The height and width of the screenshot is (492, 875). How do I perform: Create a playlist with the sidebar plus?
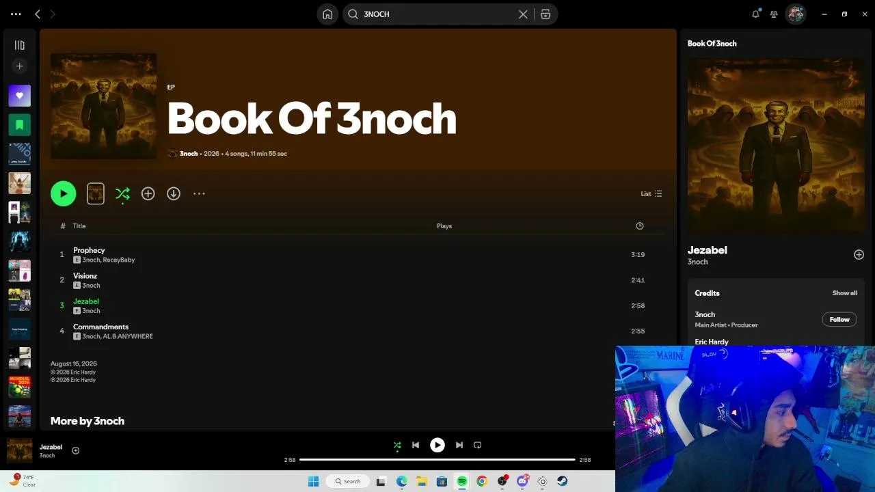coord(19,66)
